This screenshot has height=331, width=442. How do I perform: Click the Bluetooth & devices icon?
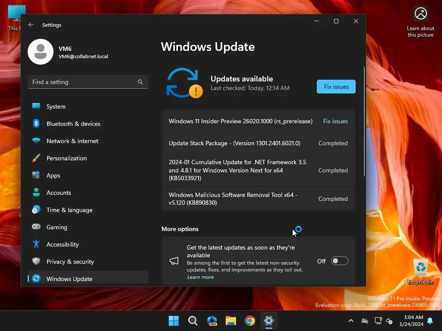(36, 123)
